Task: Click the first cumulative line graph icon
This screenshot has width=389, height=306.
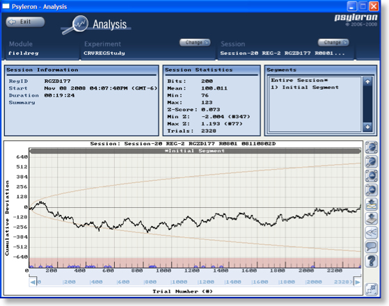Action: click(x=371, y=147)
